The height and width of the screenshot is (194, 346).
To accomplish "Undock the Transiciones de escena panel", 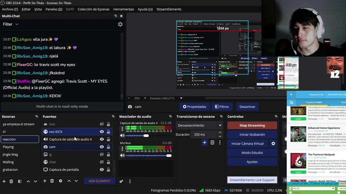I will pyautogui.click(x=221, y=116).
